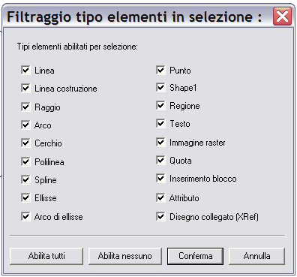
Task: Disable Regione element type
Action: pyautogui.click(x=160, y=105)
